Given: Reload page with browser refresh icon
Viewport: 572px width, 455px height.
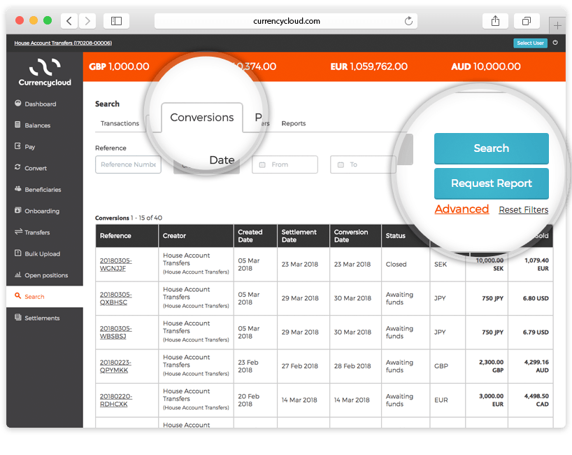Looking at the screenshot, I should tap(408, 21).
